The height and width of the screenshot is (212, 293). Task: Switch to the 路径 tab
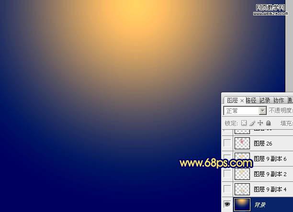tap(251, 100)
